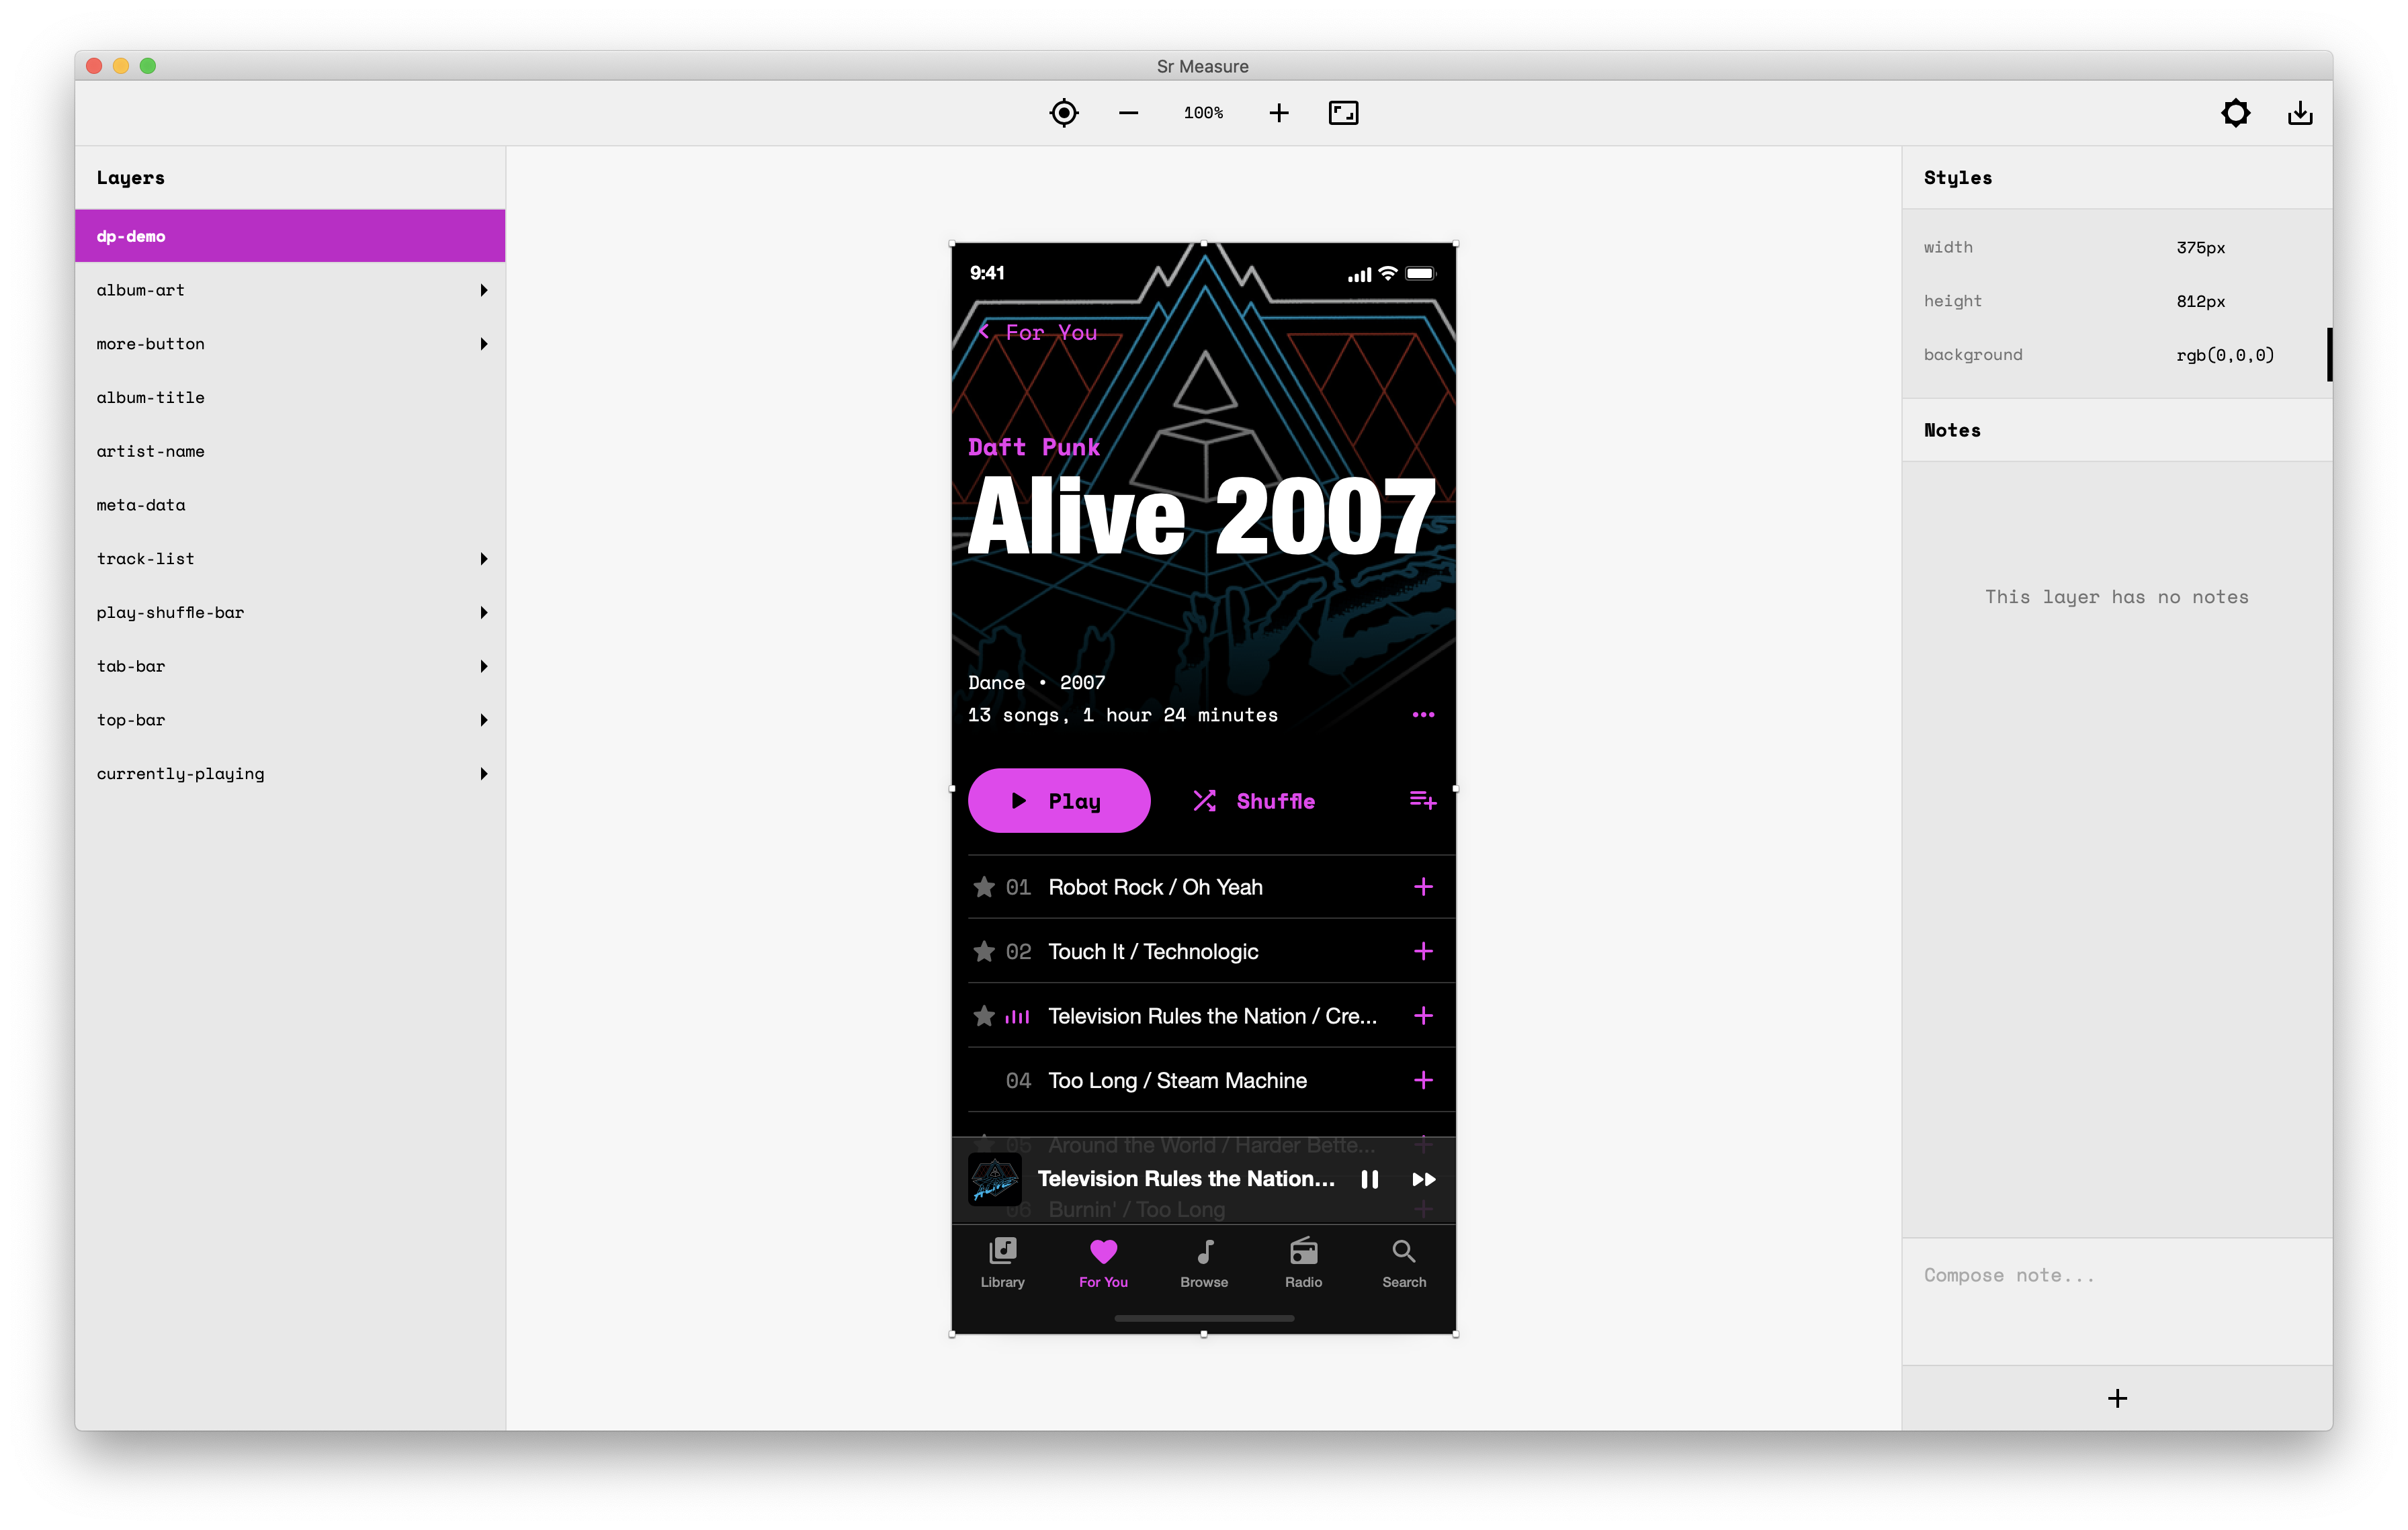Expand the album-art layer
The height and width of the screenshot is (1530, 2408).
tap(484, 289)
